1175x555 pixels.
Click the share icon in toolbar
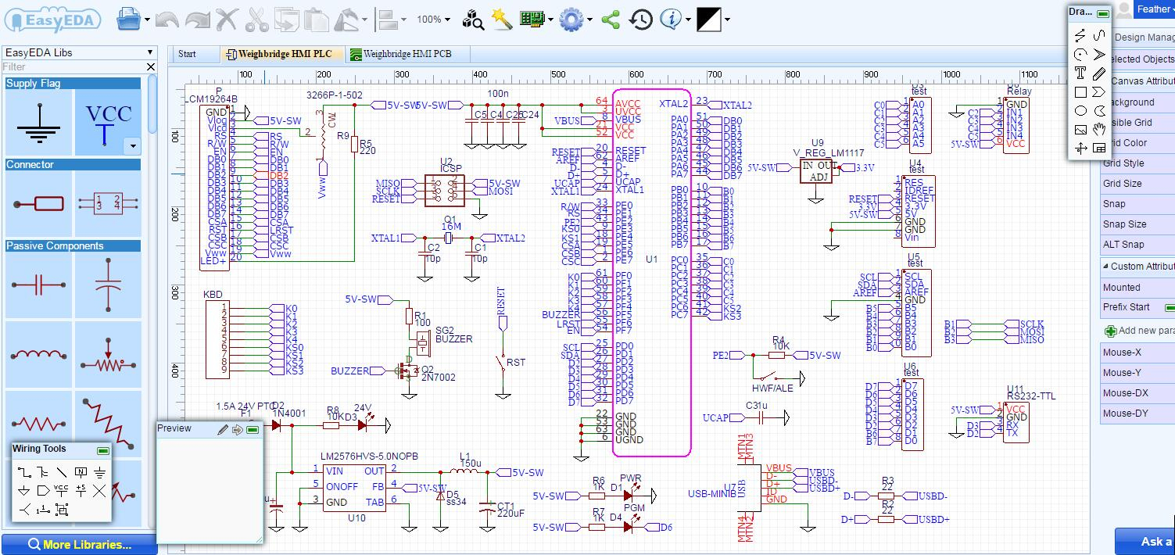[x=611, y=19]
